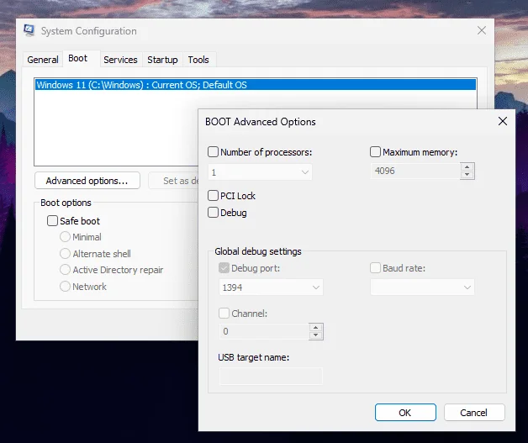528x443 pixels.
Task: Click the USB target name field
Action: click(x=271, y=376)
